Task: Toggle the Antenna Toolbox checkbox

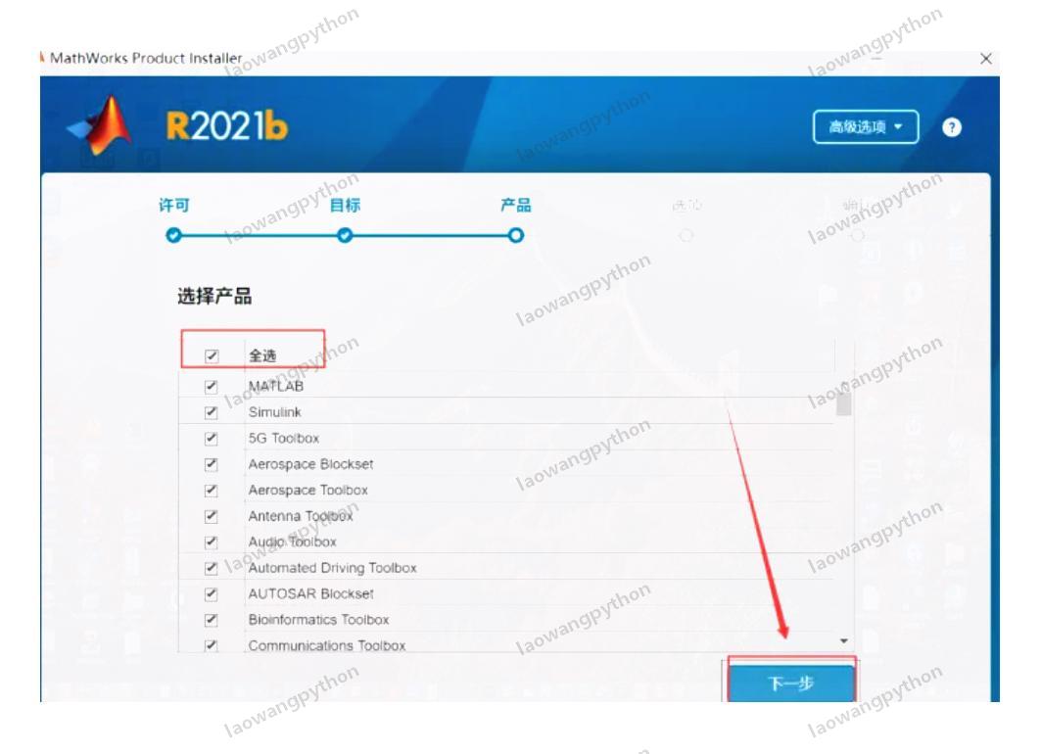Action: pyautogui.click(x=211, y=516)
